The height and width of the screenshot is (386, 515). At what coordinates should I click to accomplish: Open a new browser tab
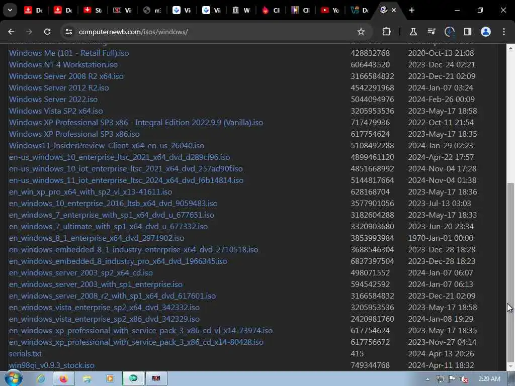pos(411,10)
